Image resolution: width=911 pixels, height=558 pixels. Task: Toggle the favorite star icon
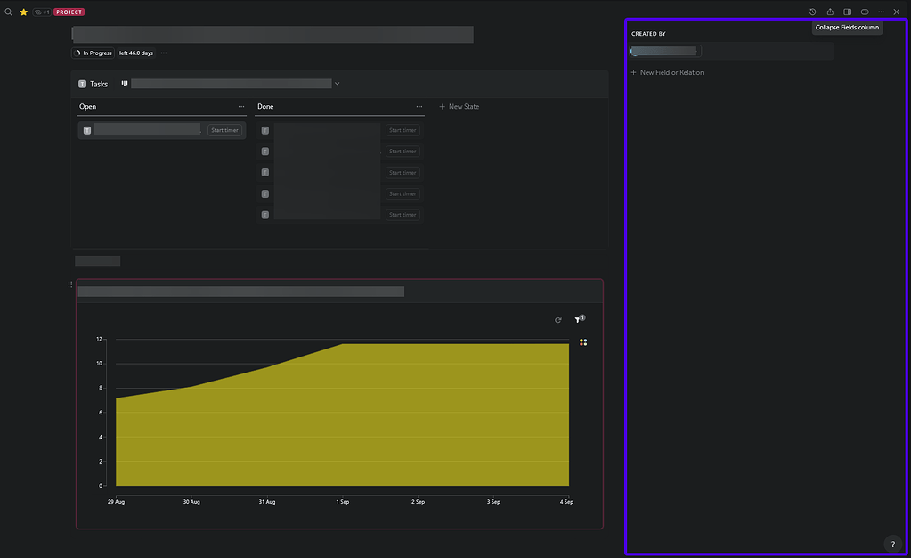[x=24, y=12]
